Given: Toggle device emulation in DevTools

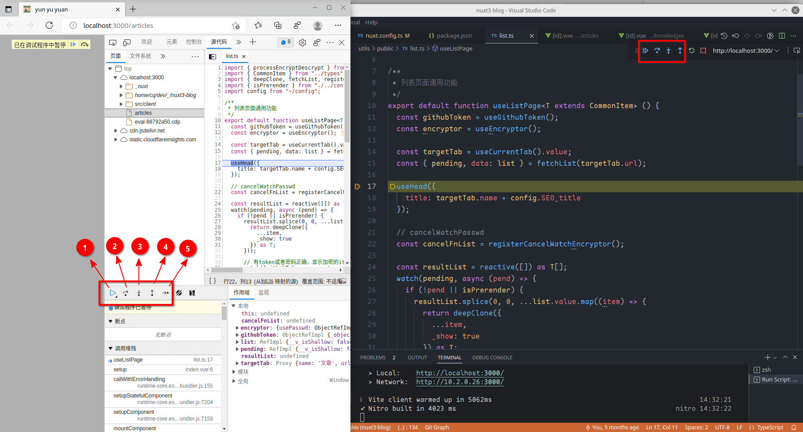Looking at the screenshot, I should tap(127, 43).
